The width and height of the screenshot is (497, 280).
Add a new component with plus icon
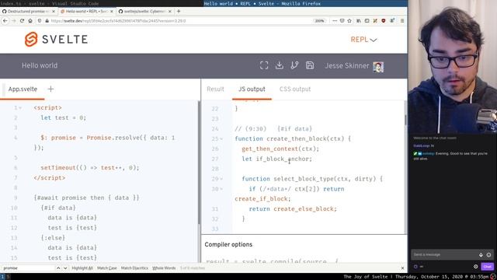coord(50,89)
